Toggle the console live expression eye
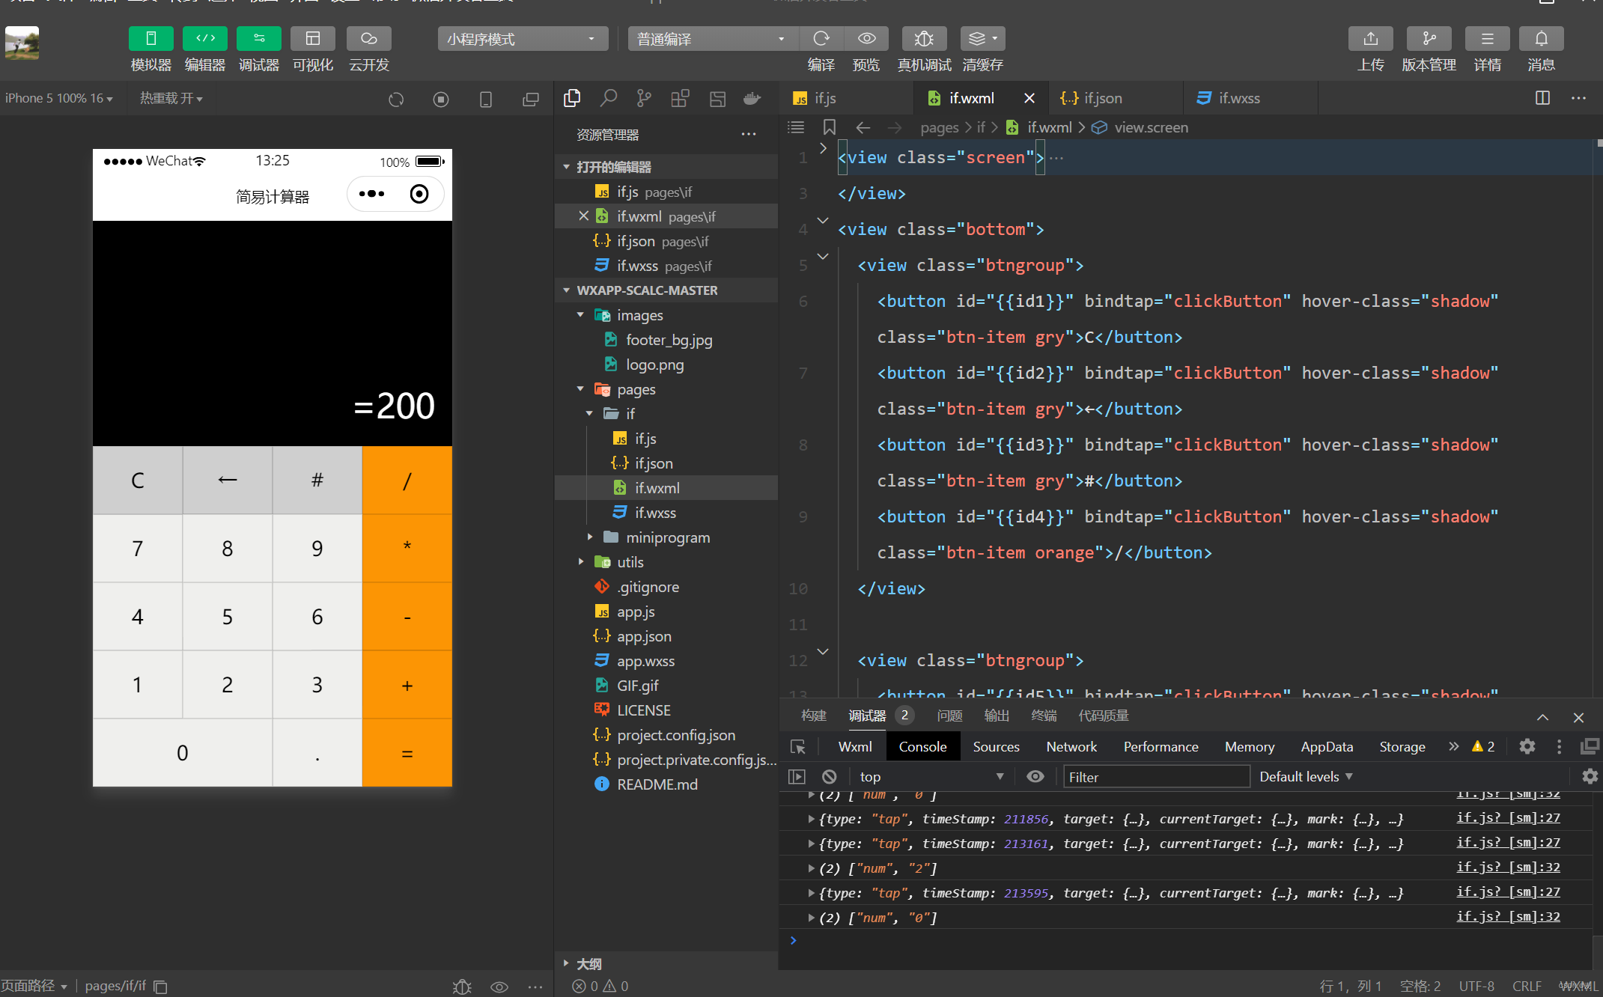This screenshot has width=1603, height=997. pyautogui.click(x=1035, y=777)
